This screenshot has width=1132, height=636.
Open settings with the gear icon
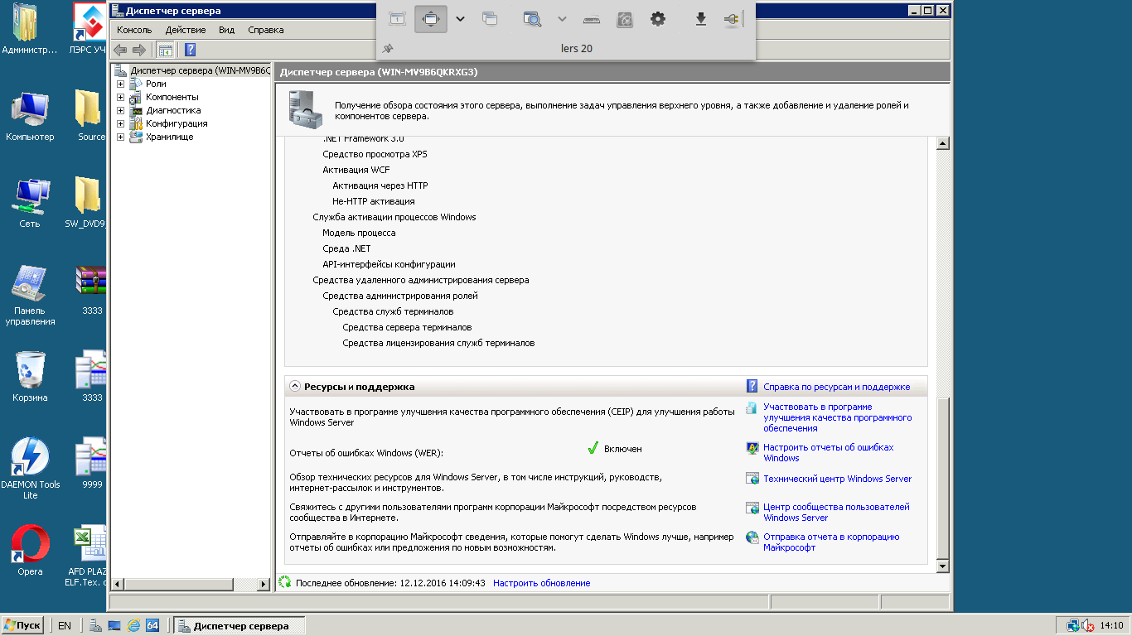657,18
